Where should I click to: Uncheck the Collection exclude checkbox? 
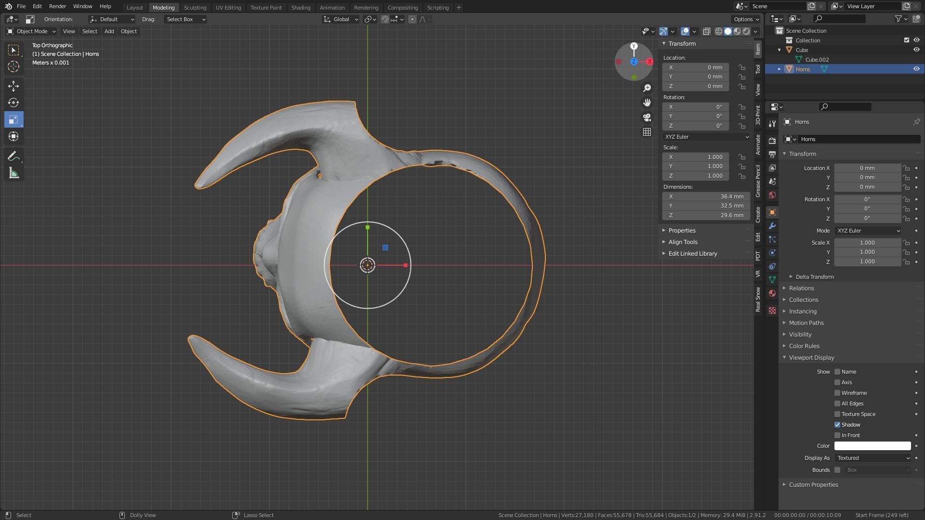coord(906,40)
